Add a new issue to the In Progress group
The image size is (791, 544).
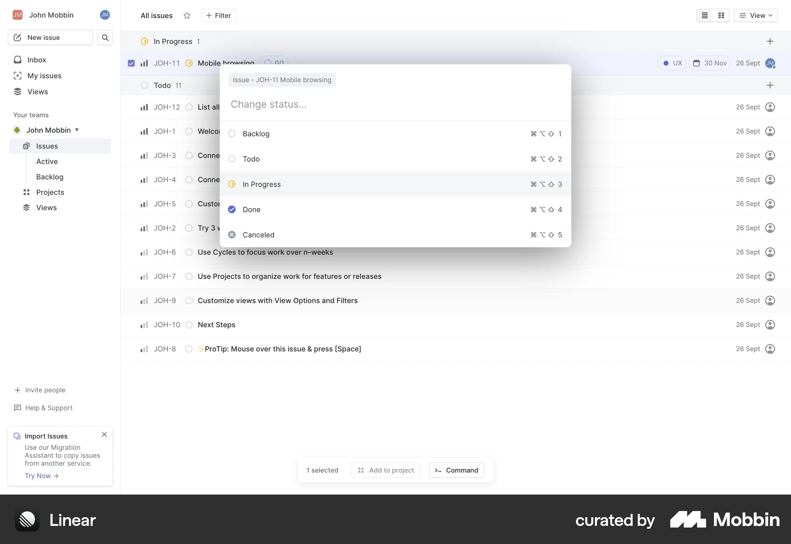[x=770, y=41]
